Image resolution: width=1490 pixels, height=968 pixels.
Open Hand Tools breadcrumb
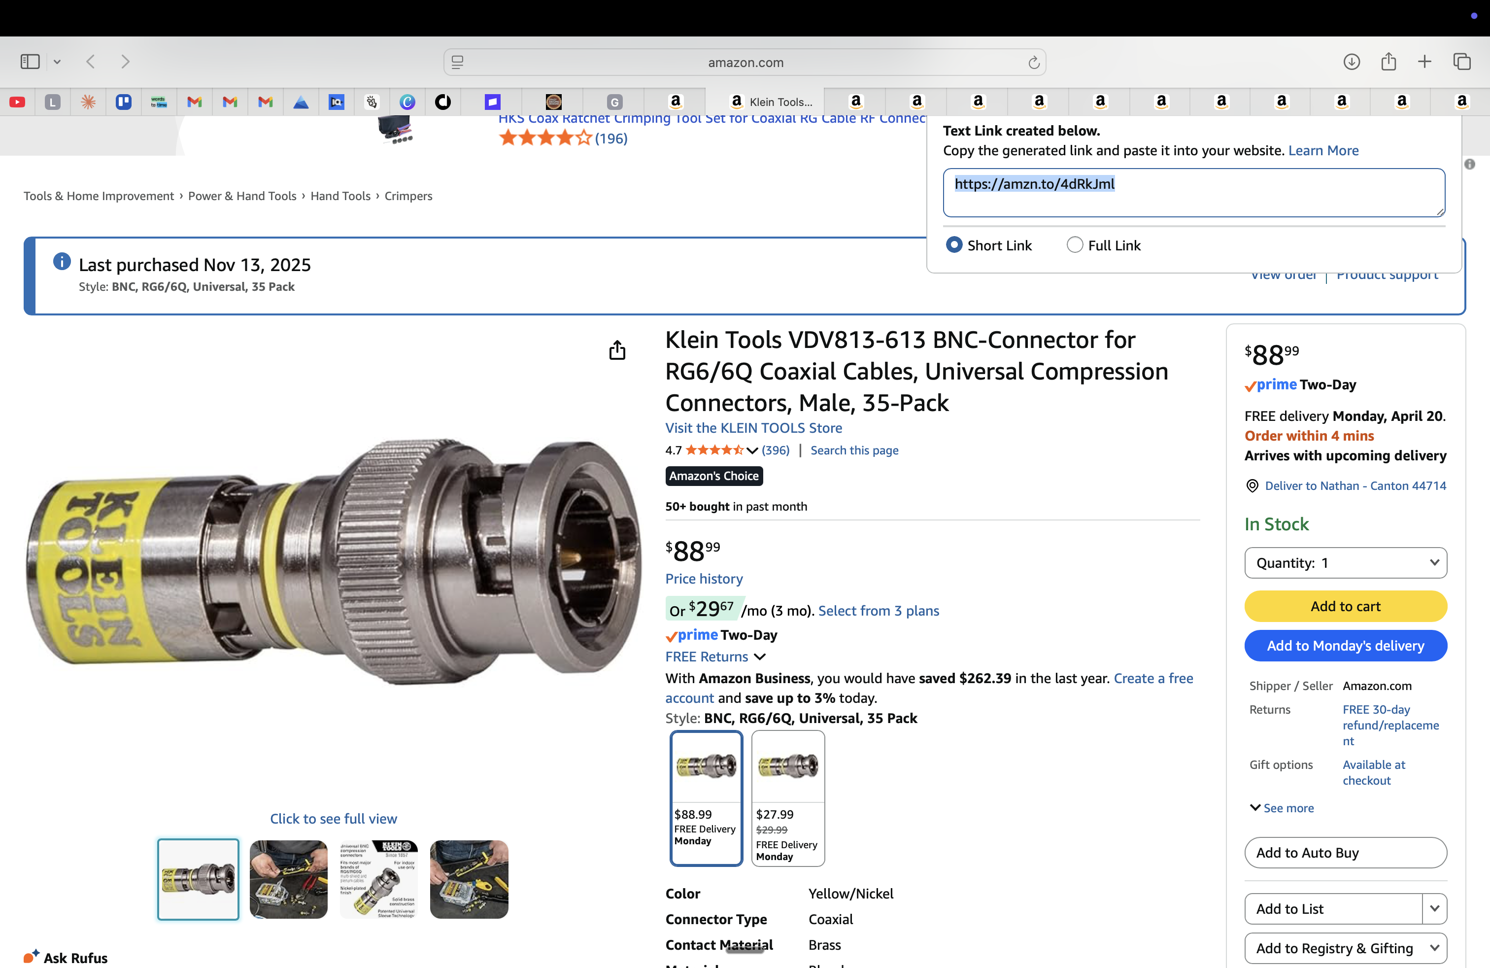pos(340,196)
